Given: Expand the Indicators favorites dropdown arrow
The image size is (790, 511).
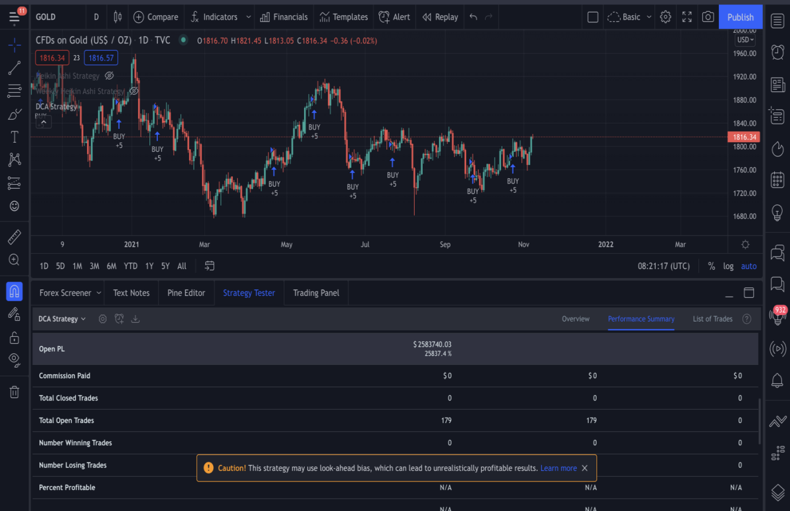Looking at the screenshot, I should click(248, 17).
